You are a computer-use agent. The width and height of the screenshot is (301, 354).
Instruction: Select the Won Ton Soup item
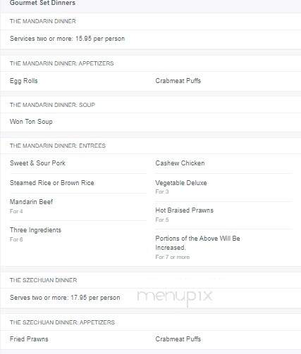(x=31, y=122)
